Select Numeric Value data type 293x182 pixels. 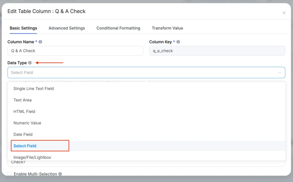tap(146, 123)
